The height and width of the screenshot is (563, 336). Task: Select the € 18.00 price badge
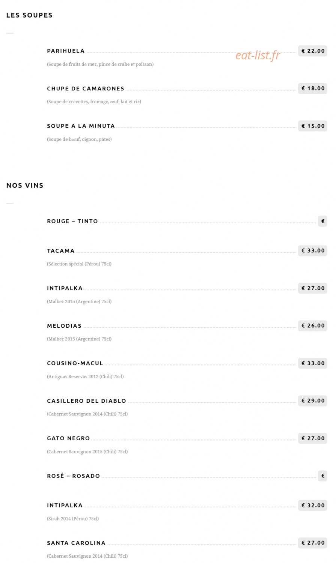point(313,89)
